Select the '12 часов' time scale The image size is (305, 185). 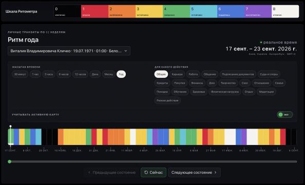point(80,74)
